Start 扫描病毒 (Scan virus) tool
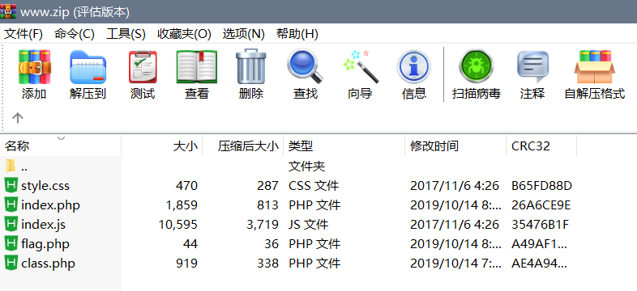The height and width of the screenshot is (291, 637). pyautogui.click(x=476, y=66)
